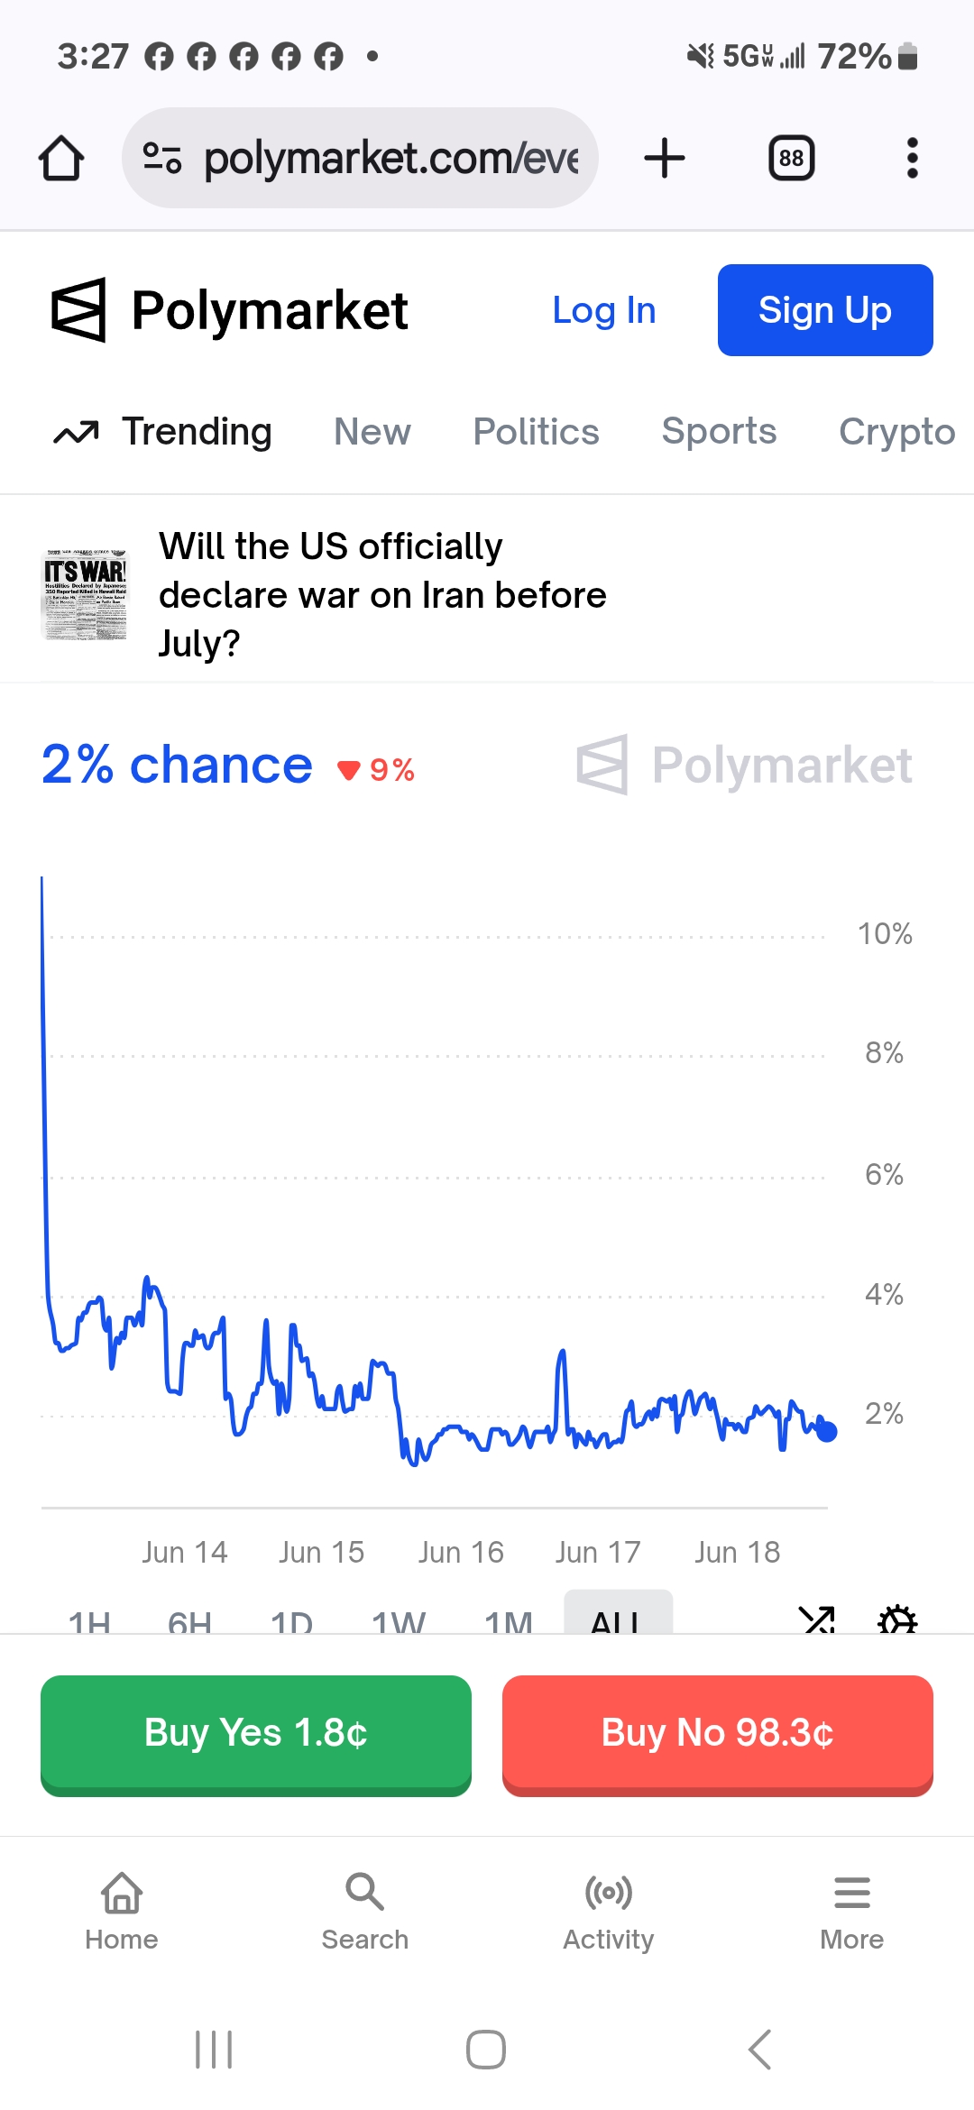Viewport: 974px width, 2110px height.
Task: Open the browser three-dot overflow menu
Action: [x=912, y=159]
